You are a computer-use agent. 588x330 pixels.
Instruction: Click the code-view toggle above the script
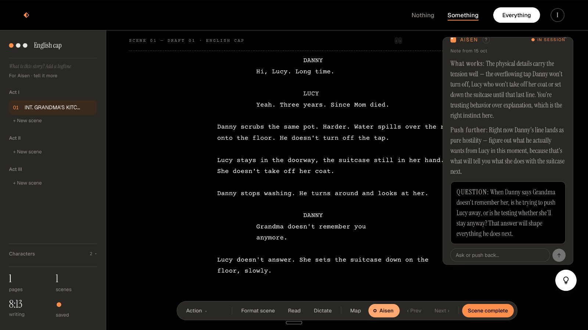point(398,40)
